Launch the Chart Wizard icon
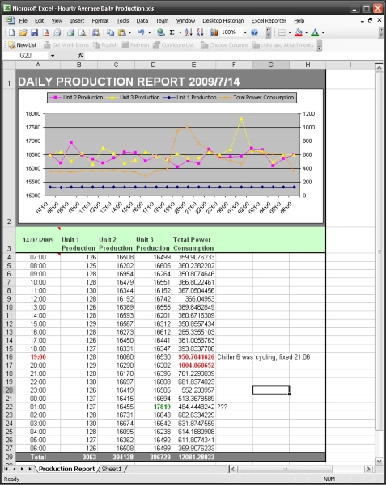386x485 pixels. (214, 32)
